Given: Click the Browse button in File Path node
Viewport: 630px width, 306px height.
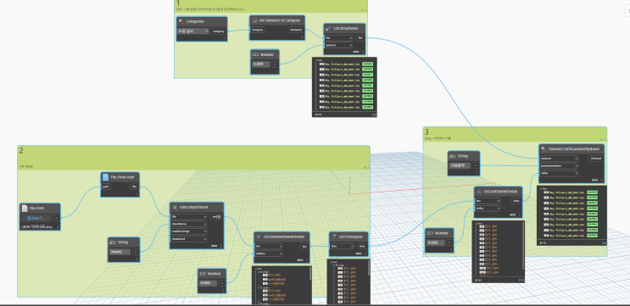Looking at the screenshot, I should tap(36, 218).
